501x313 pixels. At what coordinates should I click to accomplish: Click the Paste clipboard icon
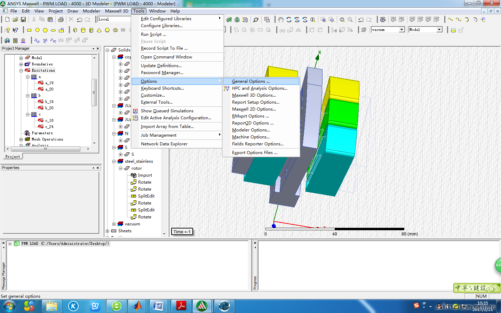(50, 19)
